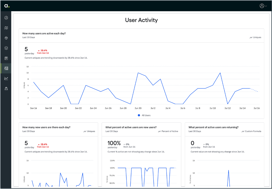
Task: Click the Jun 30 peak on daily active line
Action: click(x=138, y=73)
